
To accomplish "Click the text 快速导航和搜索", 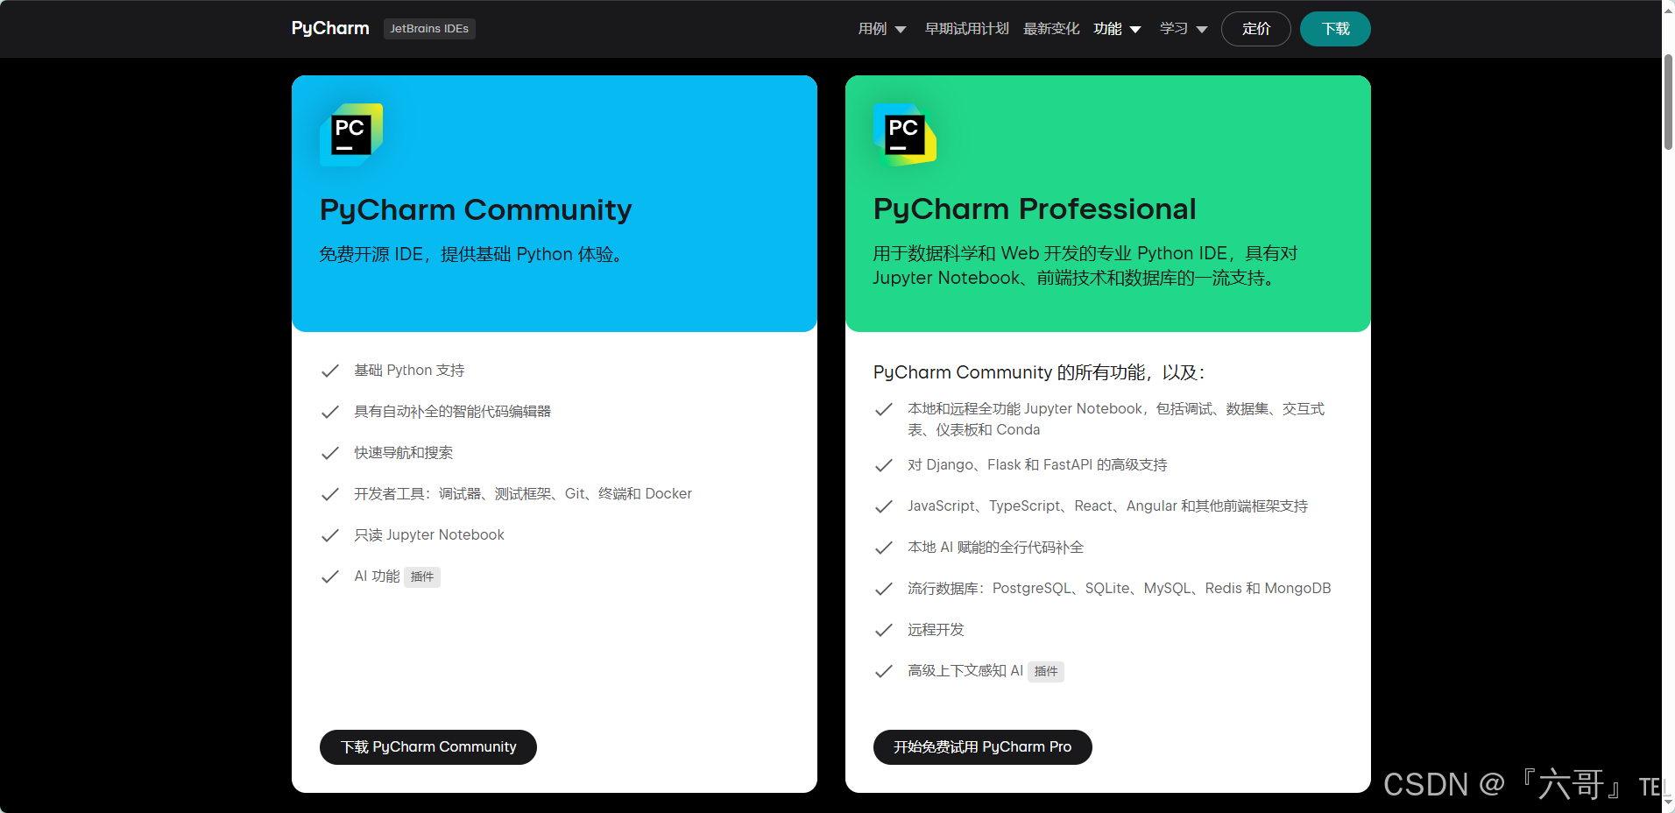I will [403, 453].
